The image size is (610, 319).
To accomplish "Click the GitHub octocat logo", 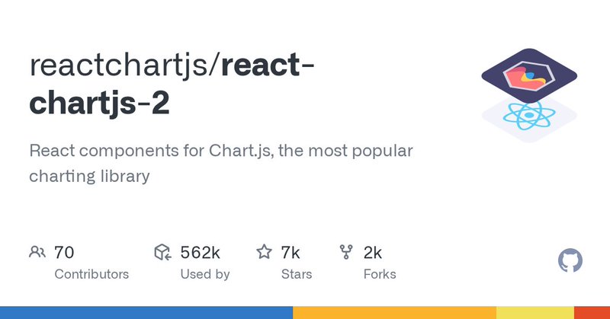I will point(570,260).
